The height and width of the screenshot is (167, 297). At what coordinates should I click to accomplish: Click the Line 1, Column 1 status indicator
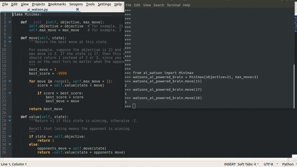coord(14,164)
